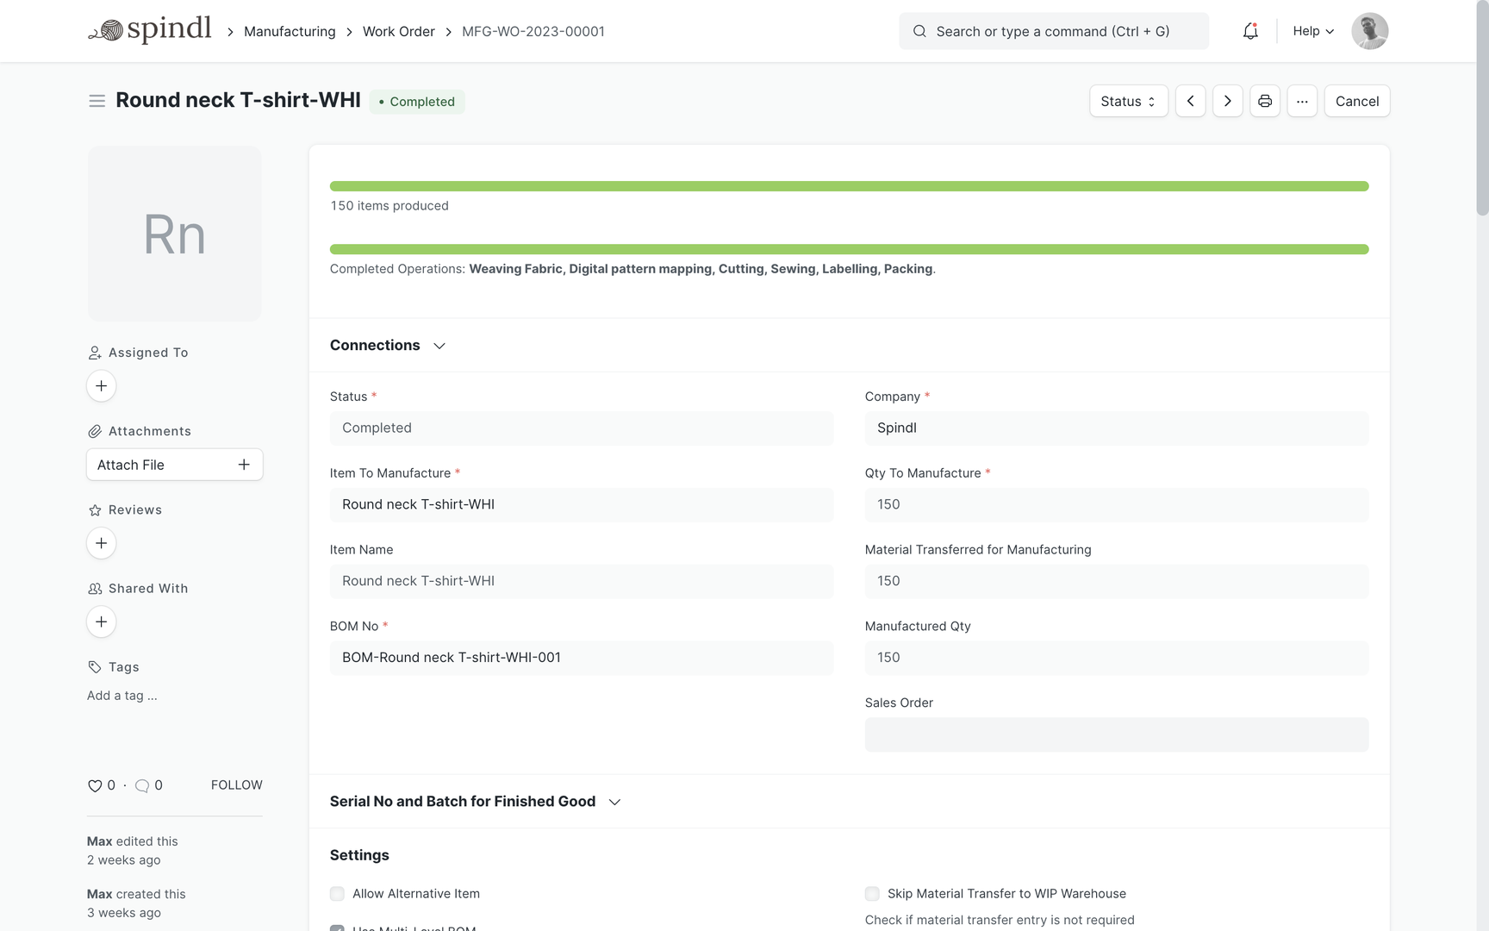Check Skip Material Transfer to WIP Warehouse
The image size is (1489, 931).
871,894
